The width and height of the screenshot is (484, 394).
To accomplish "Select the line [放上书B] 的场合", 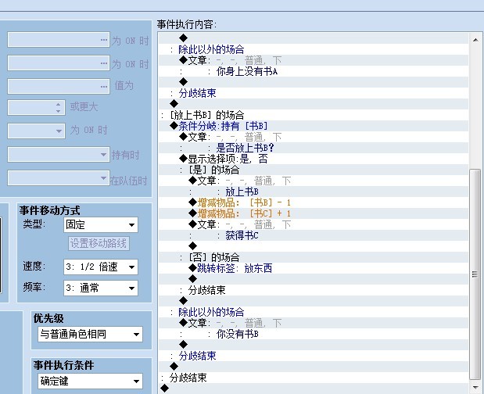I will pyautogui.click(x=314, y=115).
